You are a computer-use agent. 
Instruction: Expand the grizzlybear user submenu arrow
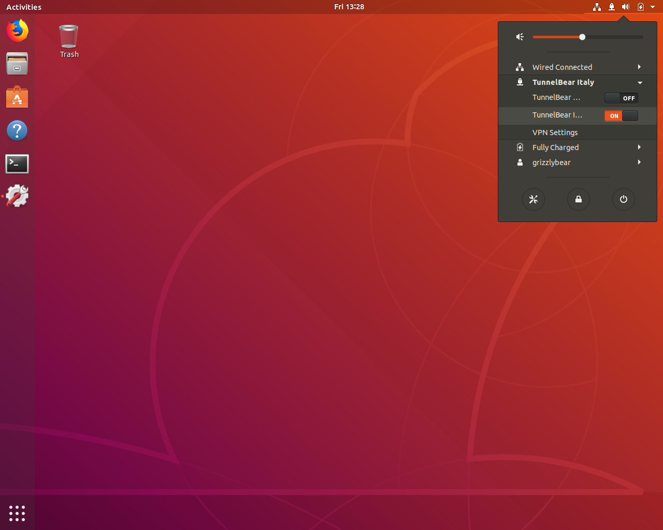640,163
